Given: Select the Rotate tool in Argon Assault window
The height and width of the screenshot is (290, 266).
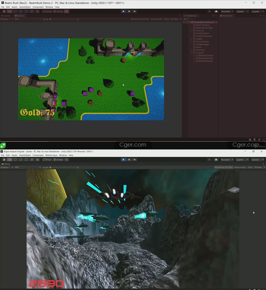Looking at the screenshot, I should [x=15, y=159].
